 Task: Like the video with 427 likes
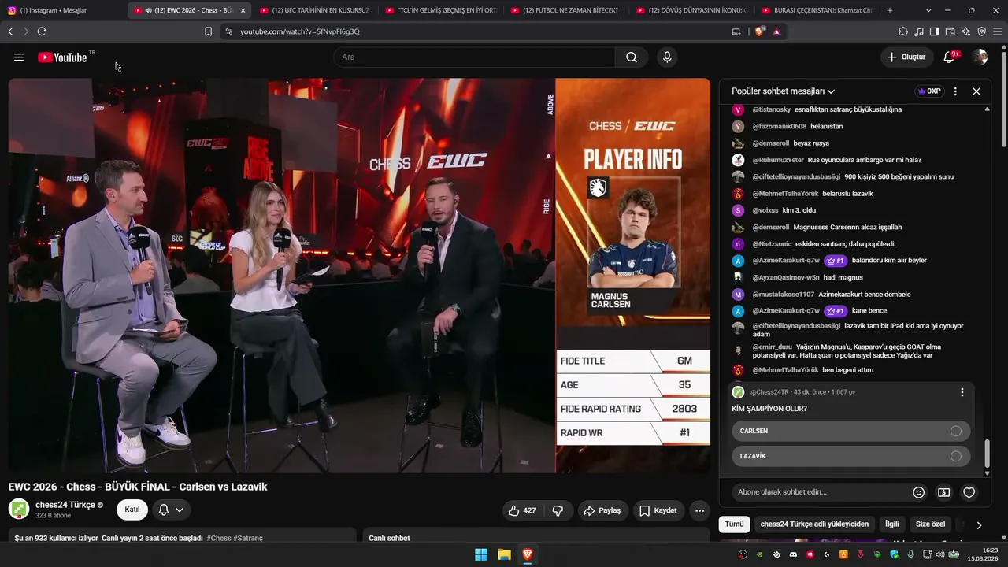click(x=522, y=510)
